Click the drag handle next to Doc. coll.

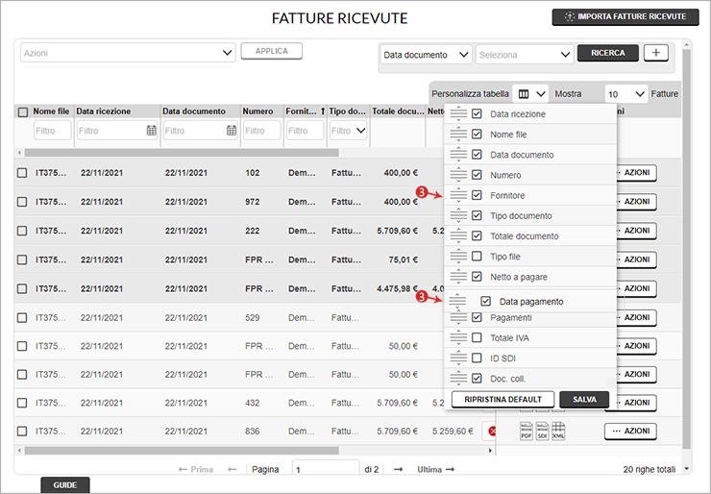click(458, 379)
